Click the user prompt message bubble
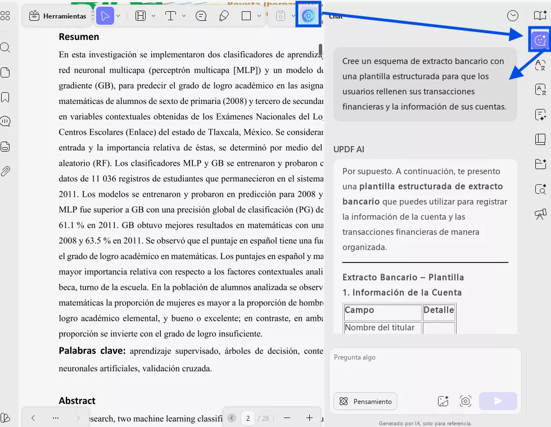The width and height of the screenshot is (551, 427). 425,84
